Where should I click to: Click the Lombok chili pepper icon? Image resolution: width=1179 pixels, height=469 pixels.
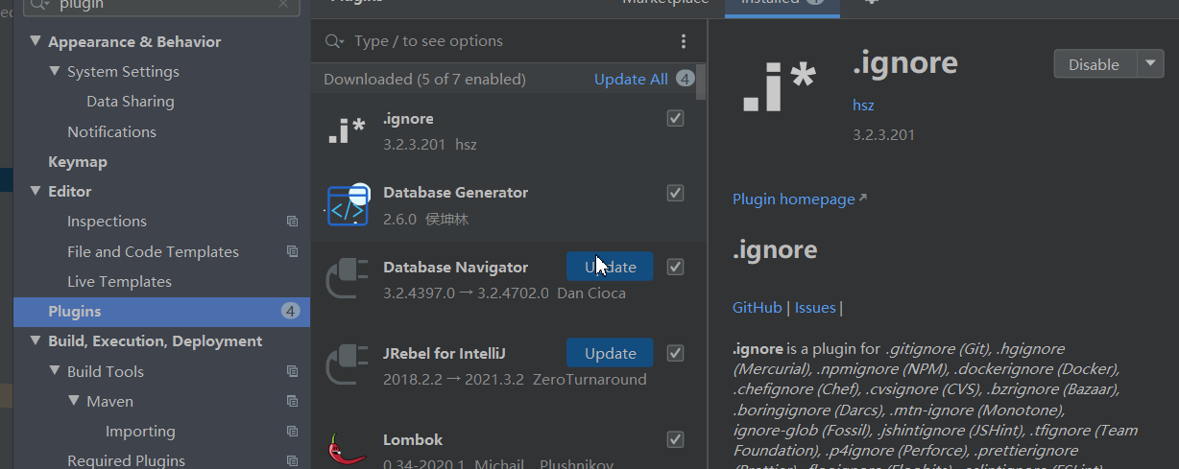coord(347,449)
